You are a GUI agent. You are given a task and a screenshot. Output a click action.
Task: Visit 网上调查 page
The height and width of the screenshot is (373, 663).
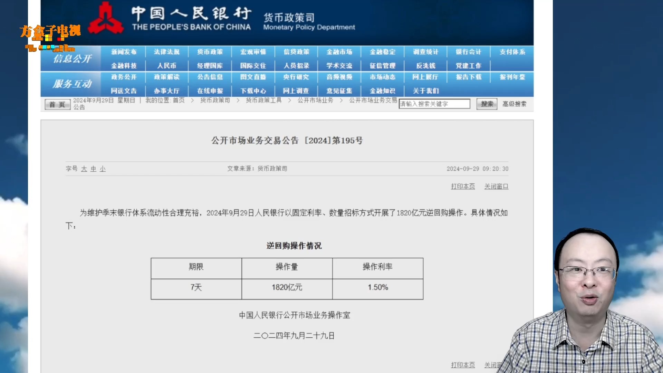[x=296, y=91]
